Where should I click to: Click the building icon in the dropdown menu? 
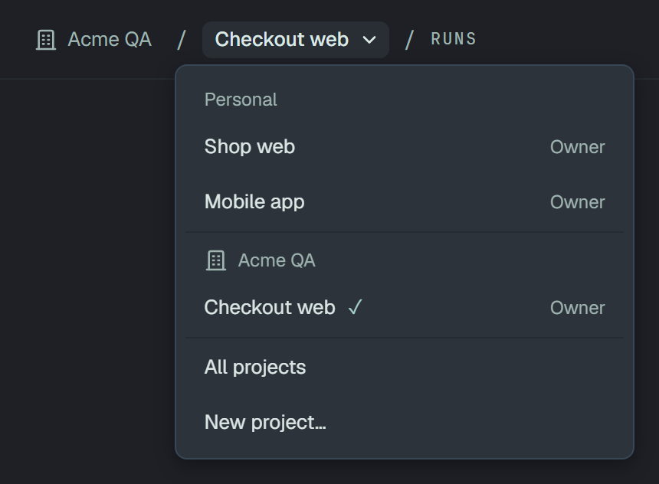[216, 260]
